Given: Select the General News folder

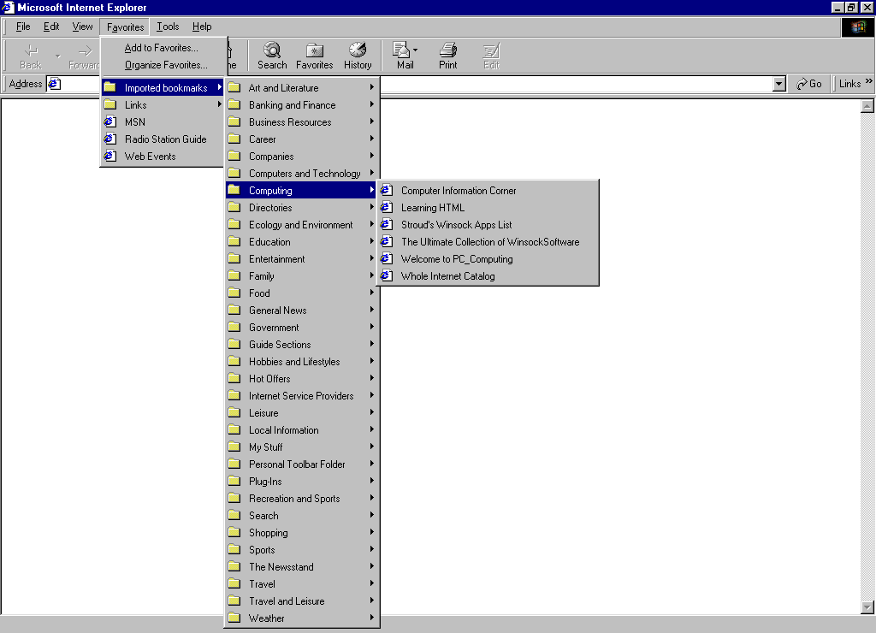Looking at the screenshot, I should point(302,310).
